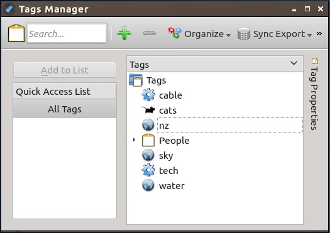Expand the People tag tree node

pyautogui.click(x=134, y=139)
